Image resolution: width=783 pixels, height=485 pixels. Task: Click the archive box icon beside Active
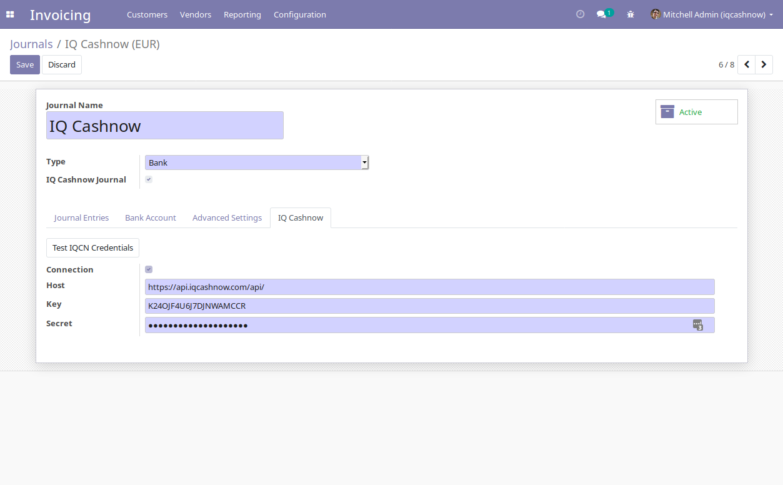click(x=667, y=112)
